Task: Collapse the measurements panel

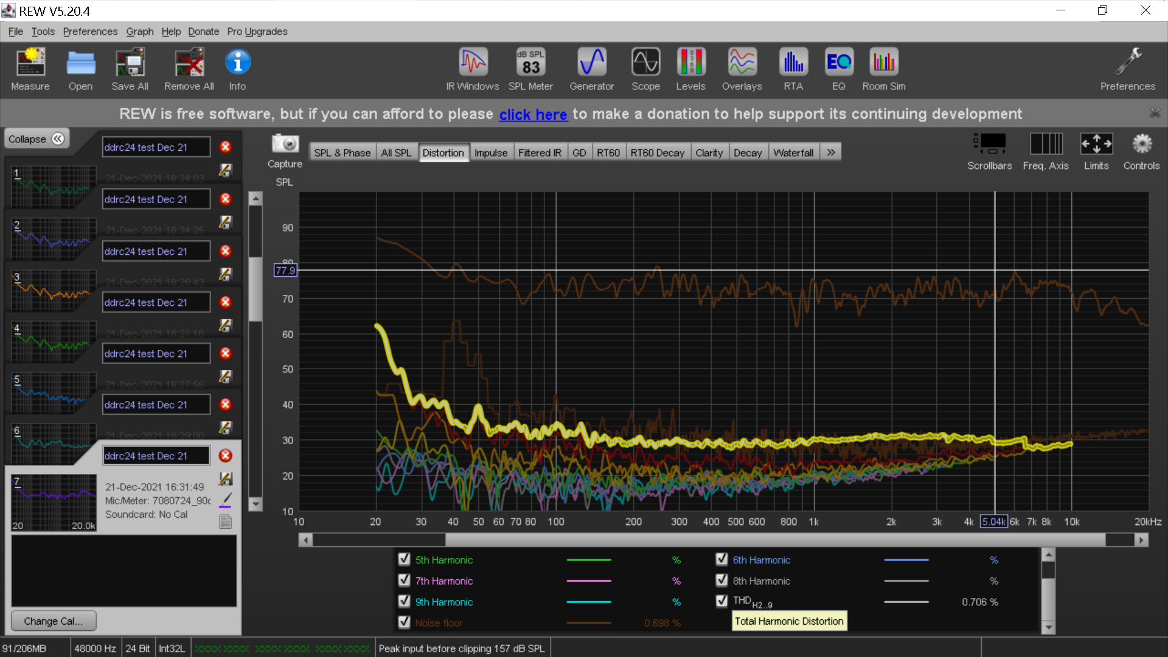Action: point(36,139)
